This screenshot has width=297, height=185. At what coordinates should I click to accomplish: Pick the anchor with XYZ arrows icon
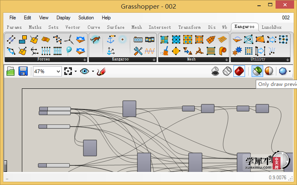(111, 51)
